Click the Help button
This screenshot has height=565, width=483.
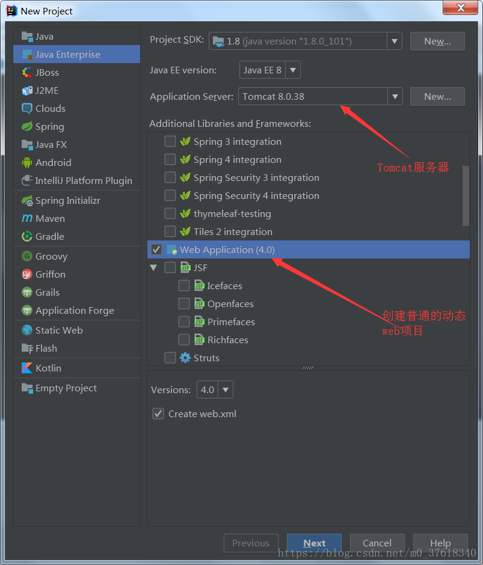(440, 543)
